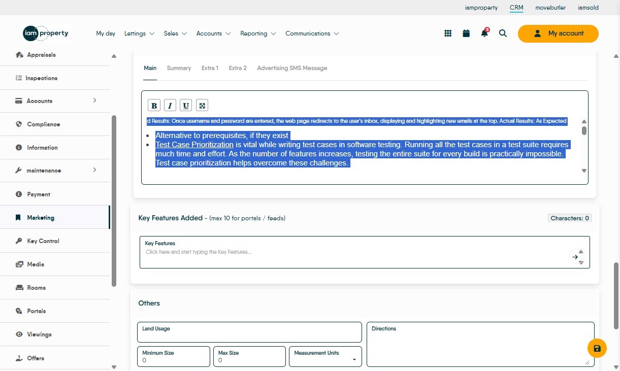Open notifications bell icon
This screenshot has width=620, height=371.
point(484,33)
